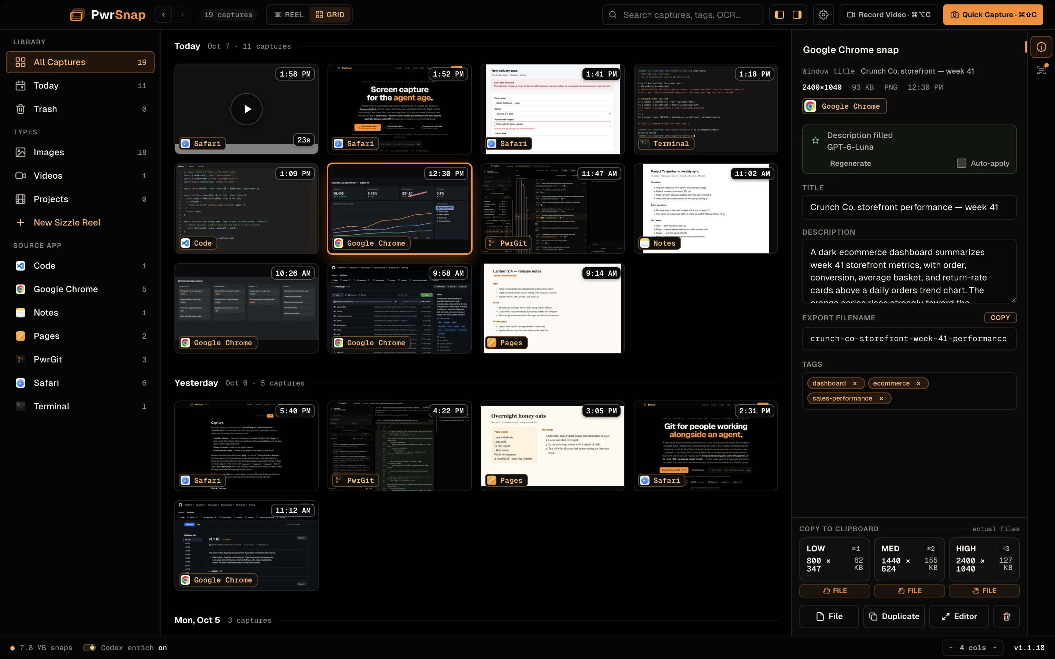Open the list panel icon below info

coord(1041,70)
